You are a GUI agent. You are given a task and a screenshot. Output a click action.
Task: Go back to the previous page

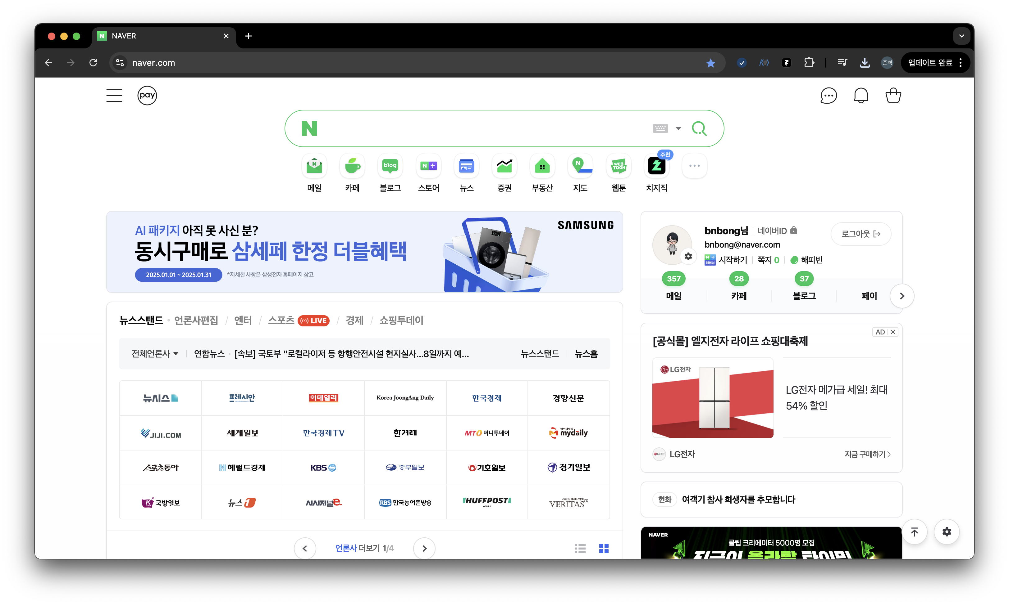[48, 63]
